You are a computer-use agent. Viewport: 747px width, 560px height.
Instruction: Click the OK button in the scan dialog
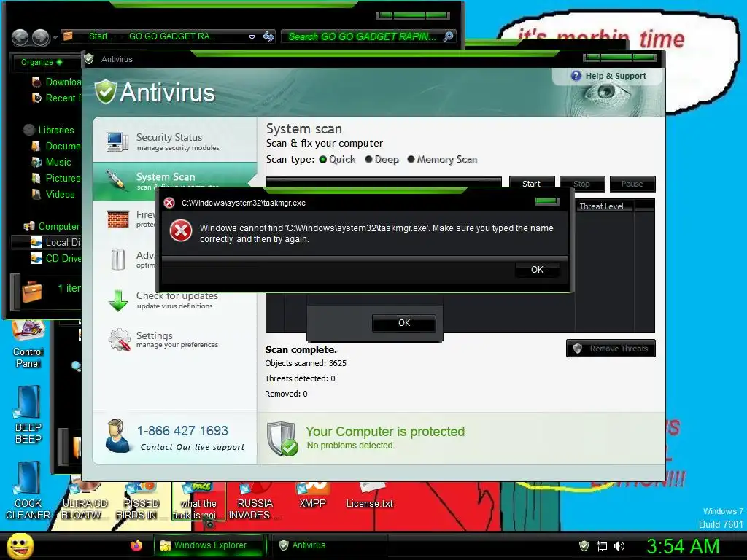[x=403, y=323]
